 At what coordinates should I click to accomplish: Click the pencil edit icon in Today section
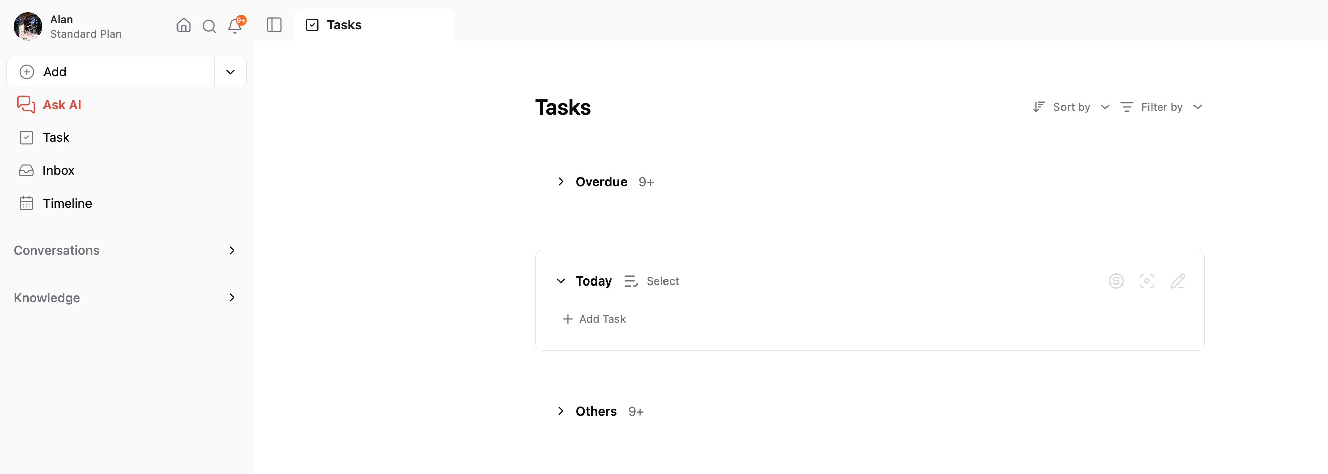point(1177,281)
